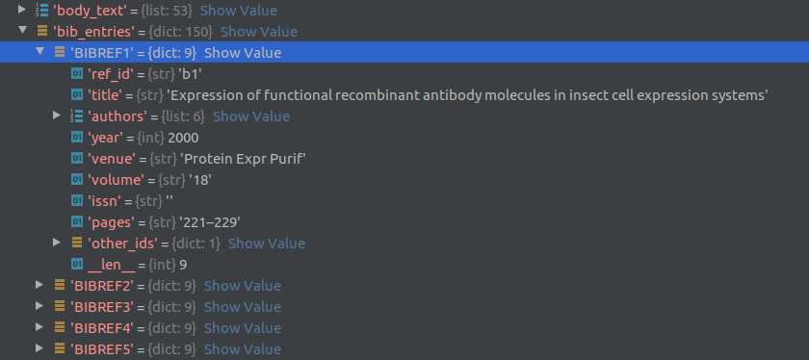809x360 pixels.
Task: Show Value for 'BIBREF1' dict
Action: pos(243,53)
